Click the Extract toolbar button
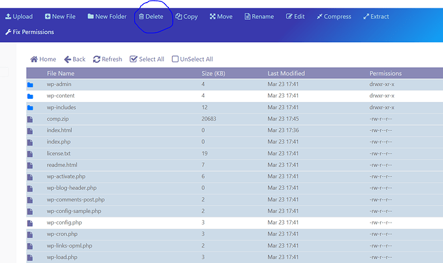Viewport: 443px width, 263px height. [376, 17]
